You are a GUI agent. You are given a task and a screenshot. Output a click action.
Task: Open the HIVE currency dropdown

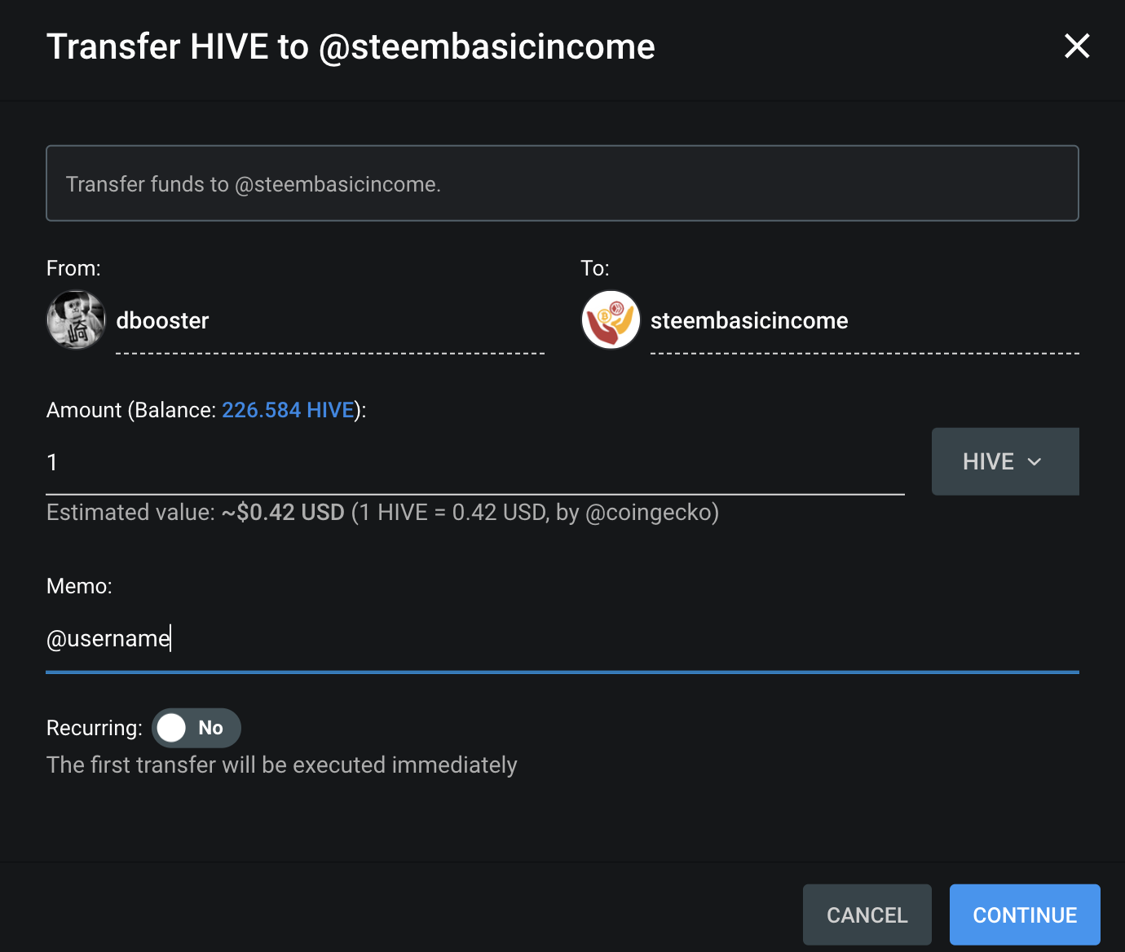click(1005, 461)
